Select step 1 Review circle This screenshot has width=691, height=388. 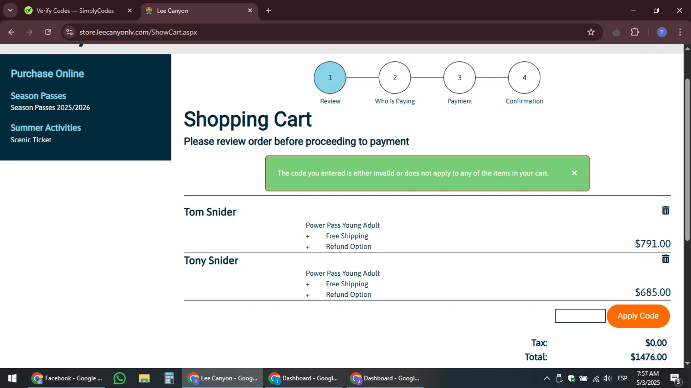coord(330,78)
